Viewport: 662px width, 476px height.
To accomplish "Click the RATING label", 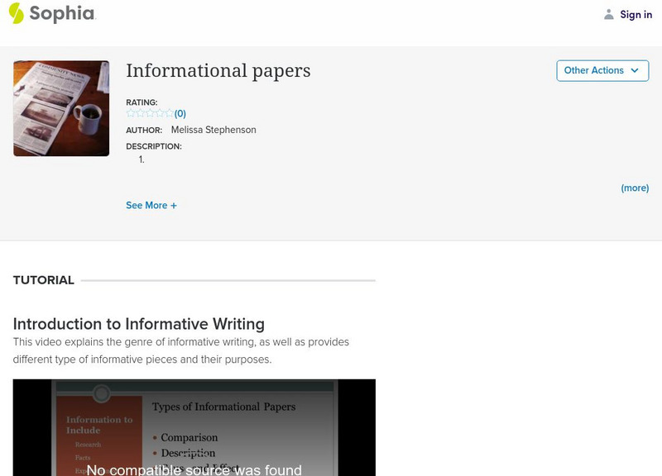I will pos(142,102).
